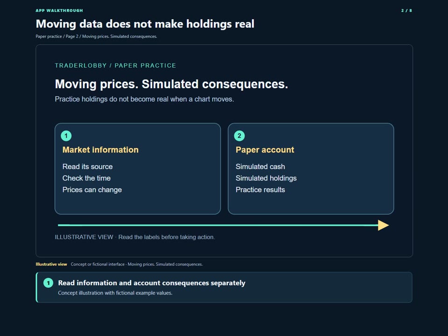Image resolution: width=448 pixels, height=336 pixels.
Task: Click the number 2 badge above Paper account
Action: (239, 136)
